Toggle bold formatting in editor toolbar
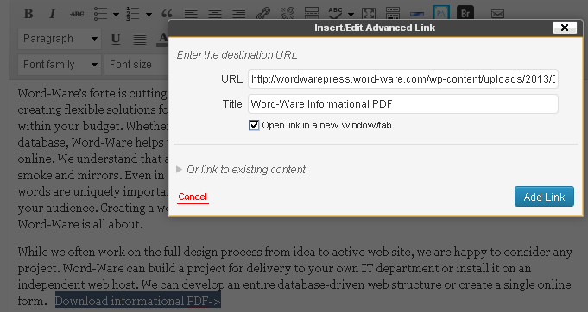This screenshot has height=312, width=588. tap(28, 14)
